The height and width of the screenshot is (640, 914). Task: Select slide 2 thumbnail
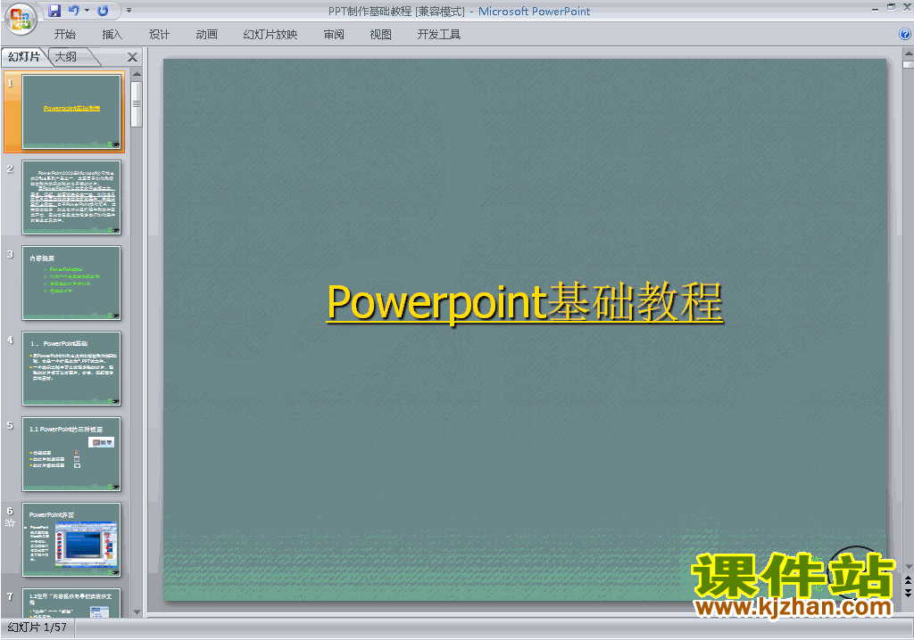(x=71, y=197)
